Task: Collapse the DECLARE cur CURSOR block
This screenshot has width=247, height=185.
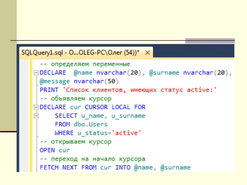Action: pyautogui.click(x=36, y=107)
